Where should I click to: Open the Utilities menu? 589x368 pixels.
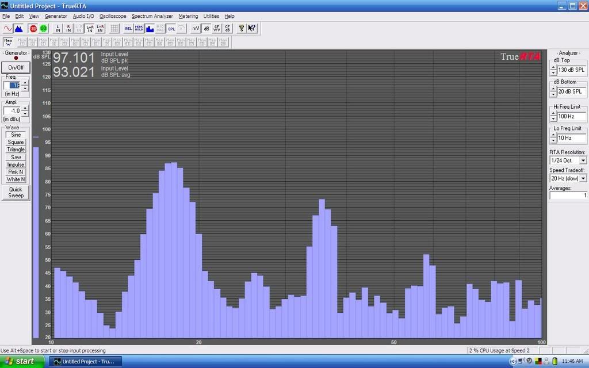pyautogui.click(x=211, y=16)
